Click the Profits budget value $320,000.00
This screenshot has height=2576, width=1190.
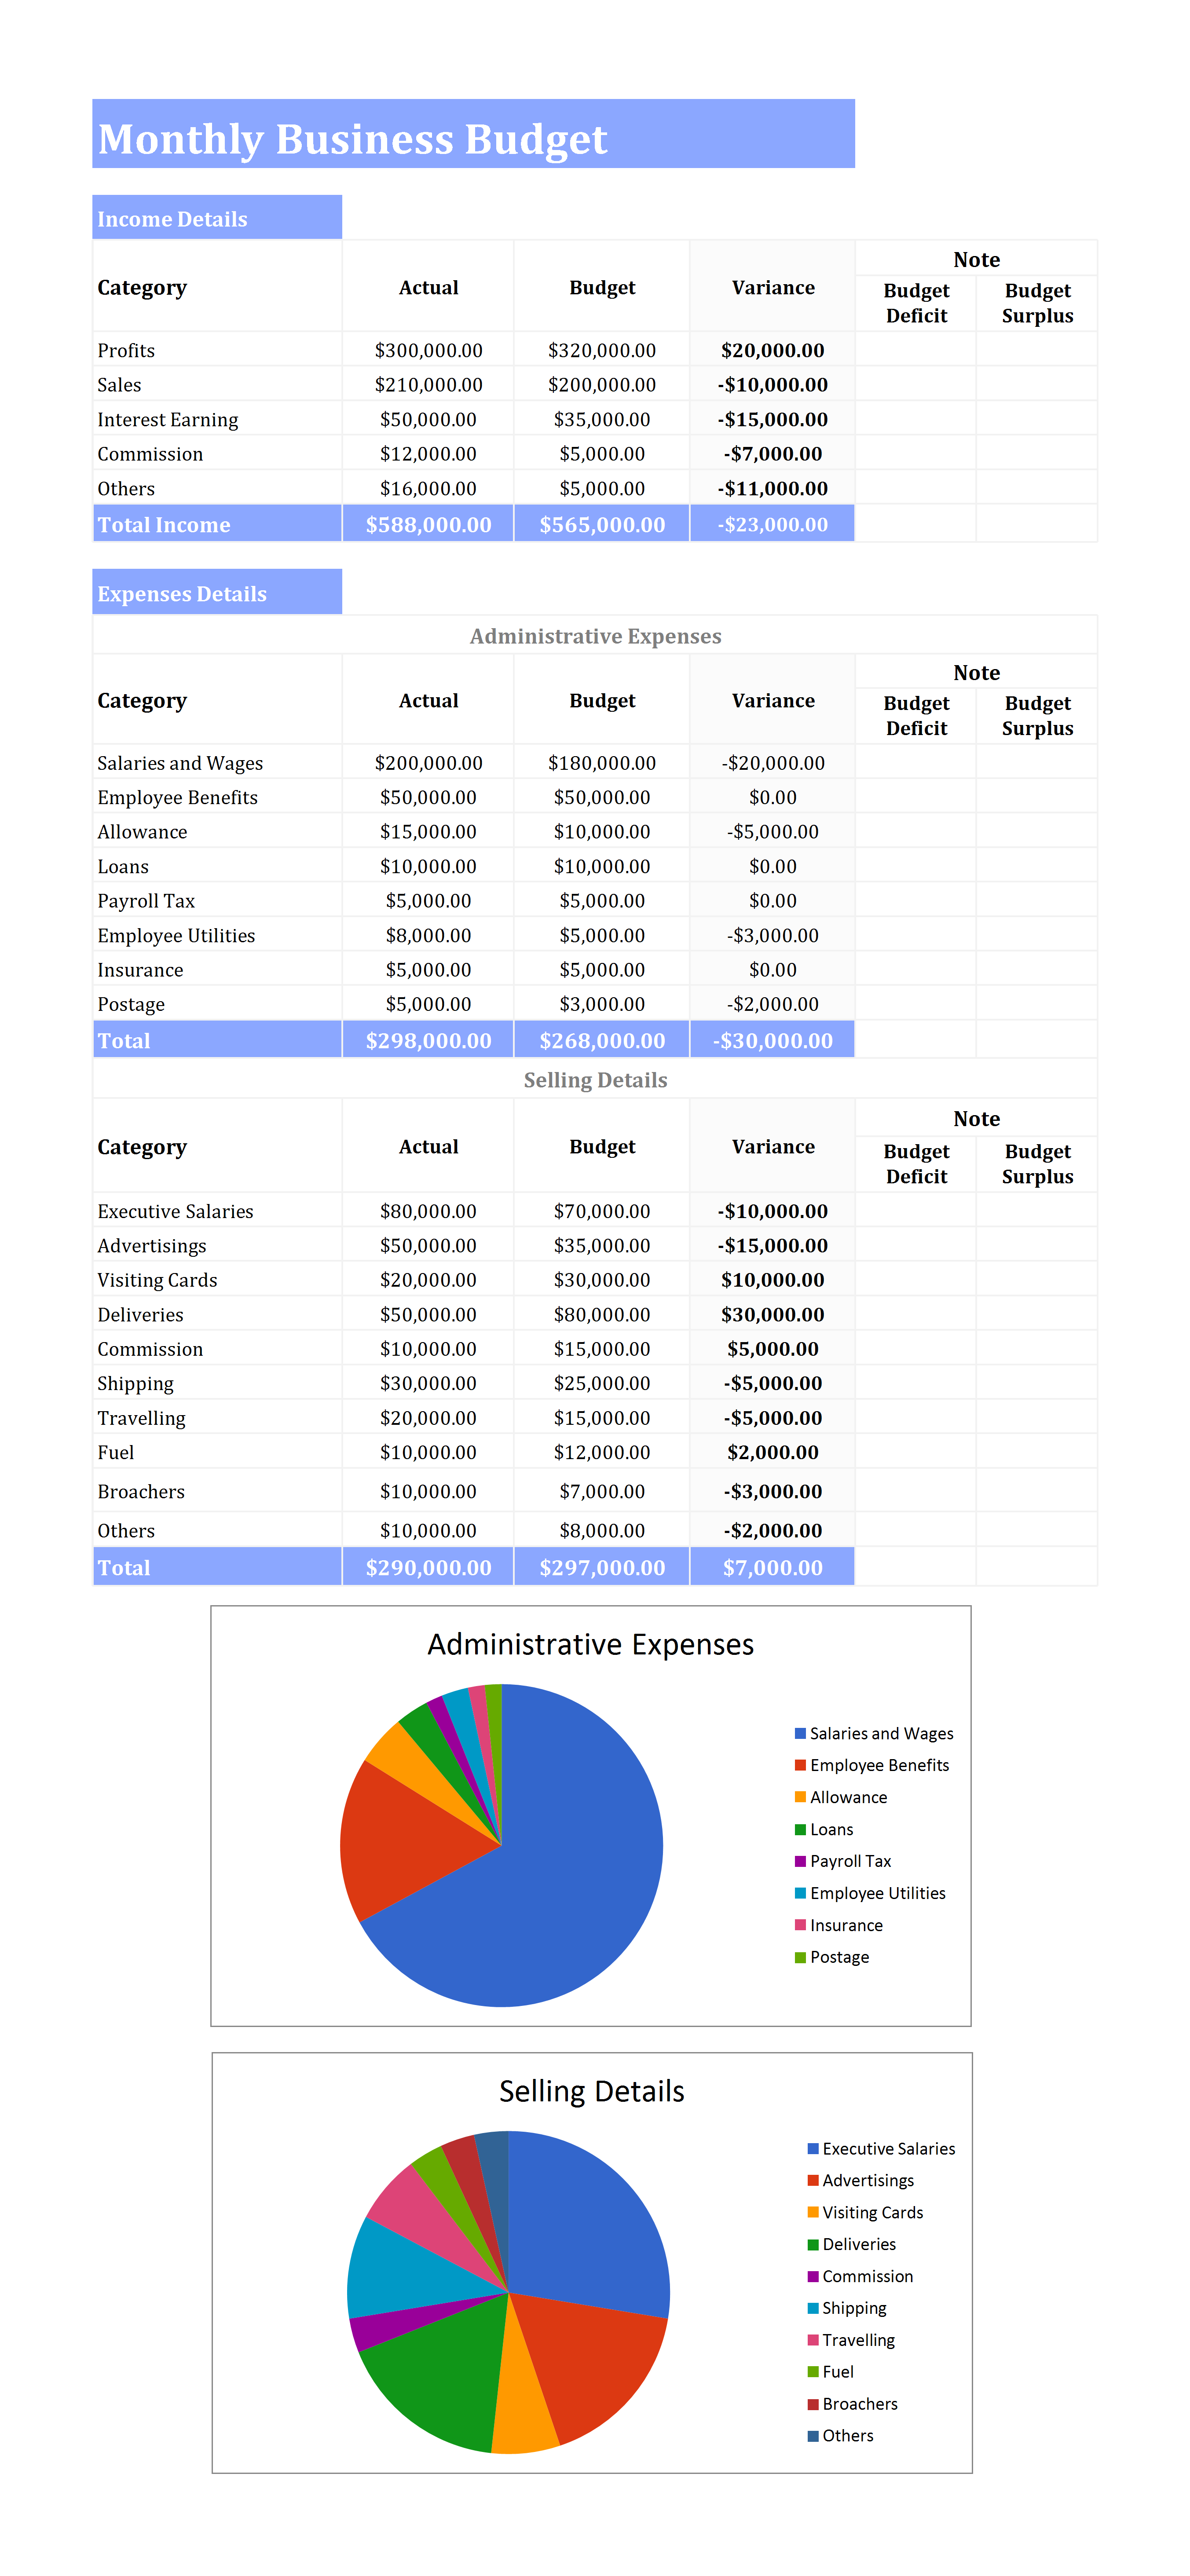(602, 350)
